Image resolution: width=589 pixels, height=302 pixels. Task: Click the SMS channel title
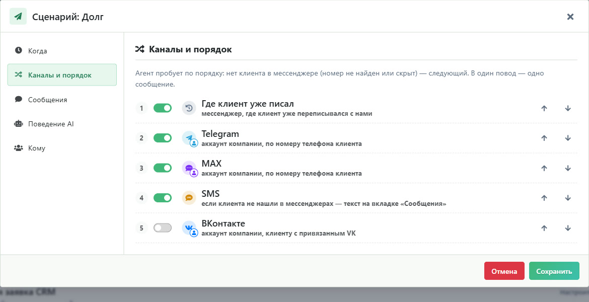tap(210, 193)
